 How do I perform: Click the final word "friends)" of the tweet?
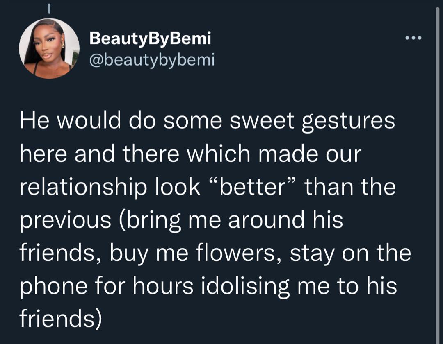pyautogui.click(x=60, y=318)
